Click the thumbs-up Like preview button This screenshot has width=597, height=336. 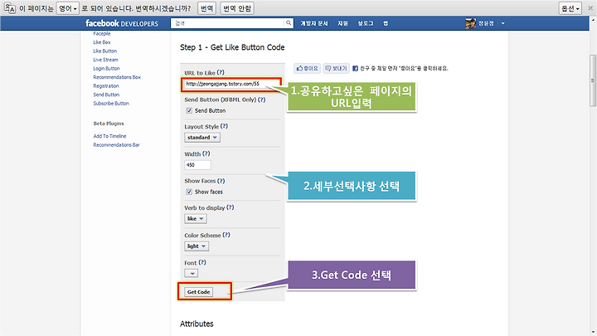click(x=308, y=68)
